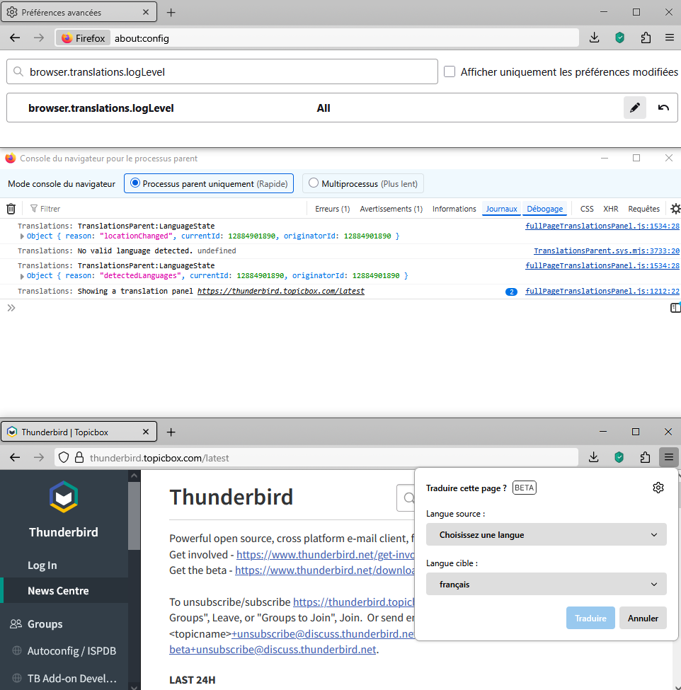Select the Thunderbird | Topicbox tab
681x690 pixels.
79,432
